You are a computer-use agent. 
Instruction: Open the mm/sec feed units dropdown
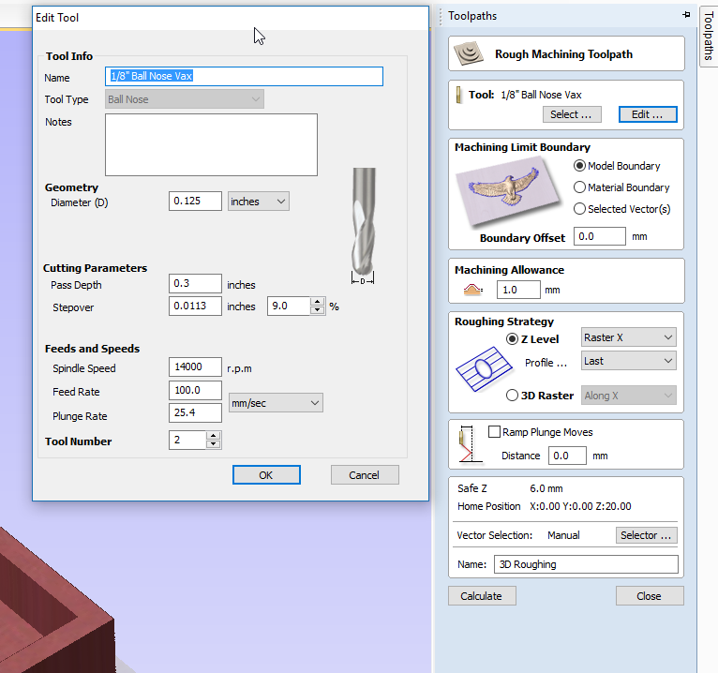pyautogui.click(x=276, y=403)
